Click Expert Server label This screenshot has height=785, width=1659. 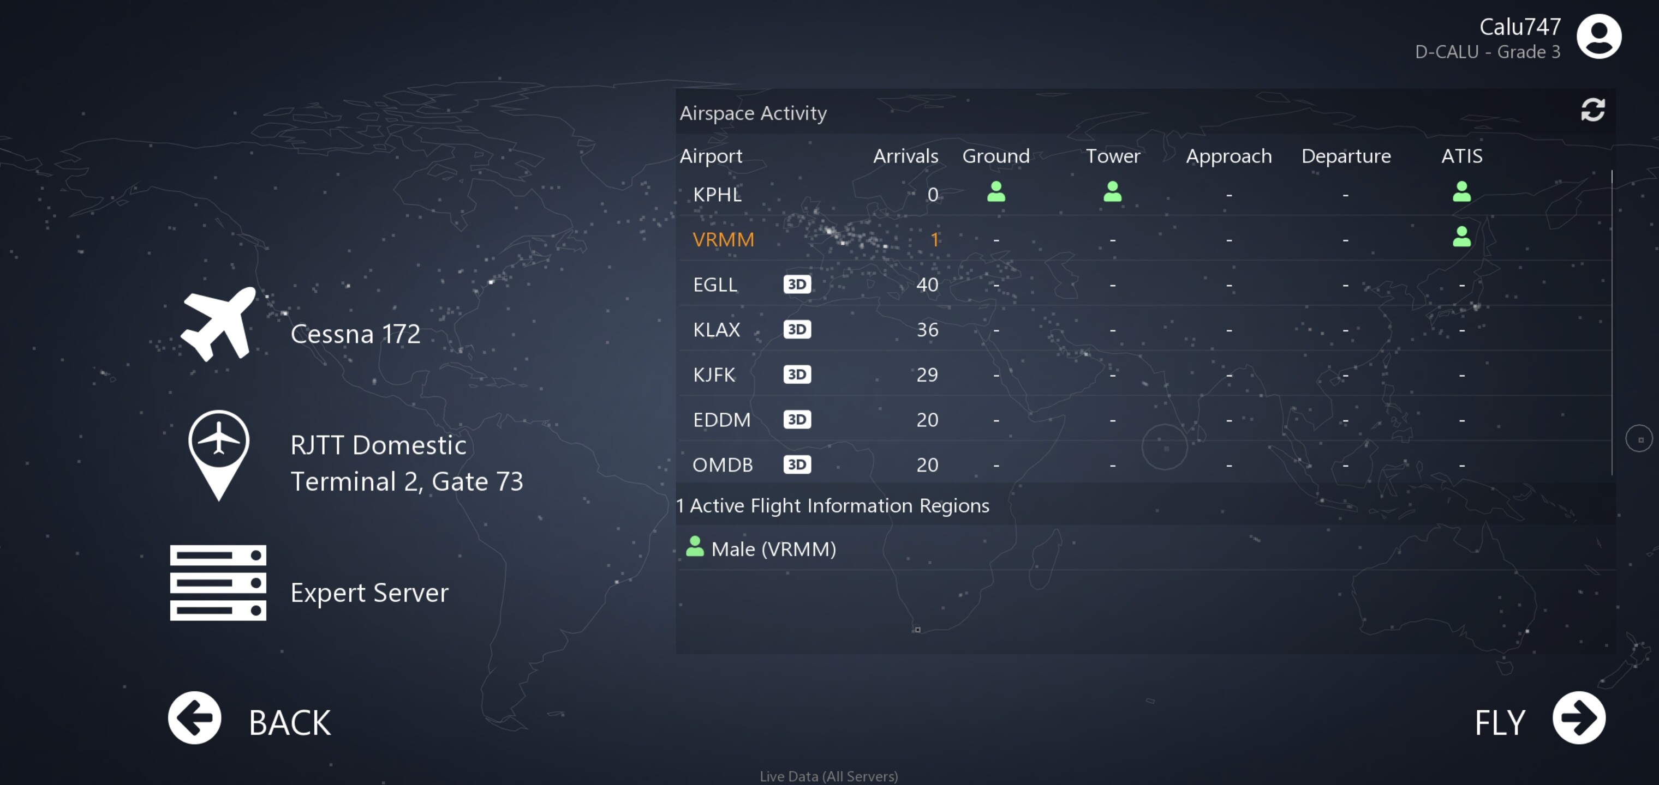coord(369,593)
